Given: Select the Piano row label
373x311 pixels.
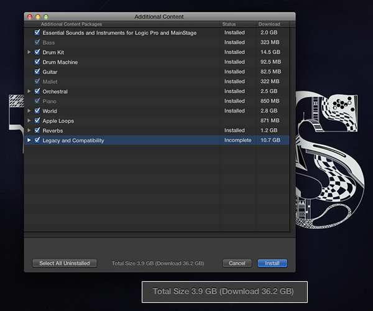Looking at the screenshot, I should 50,101.
